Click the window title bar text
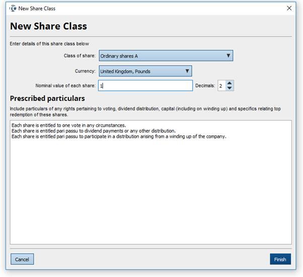 tap(37, 9)
